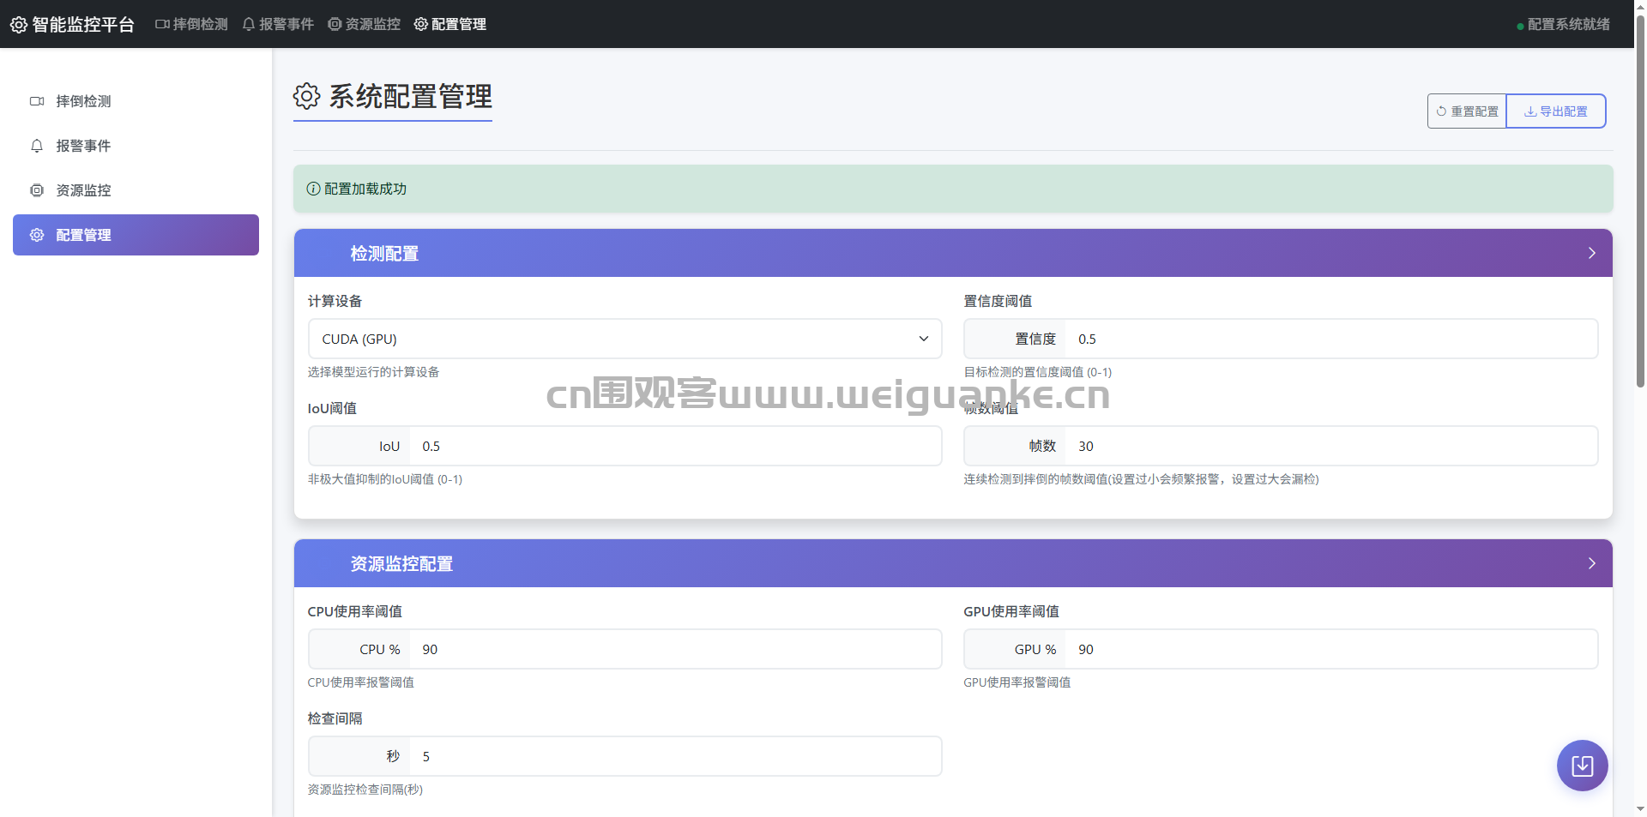
Task: Click the bell icon beside sidebar 报警事件
Action: pyautogui.click(x=37, y=146)
